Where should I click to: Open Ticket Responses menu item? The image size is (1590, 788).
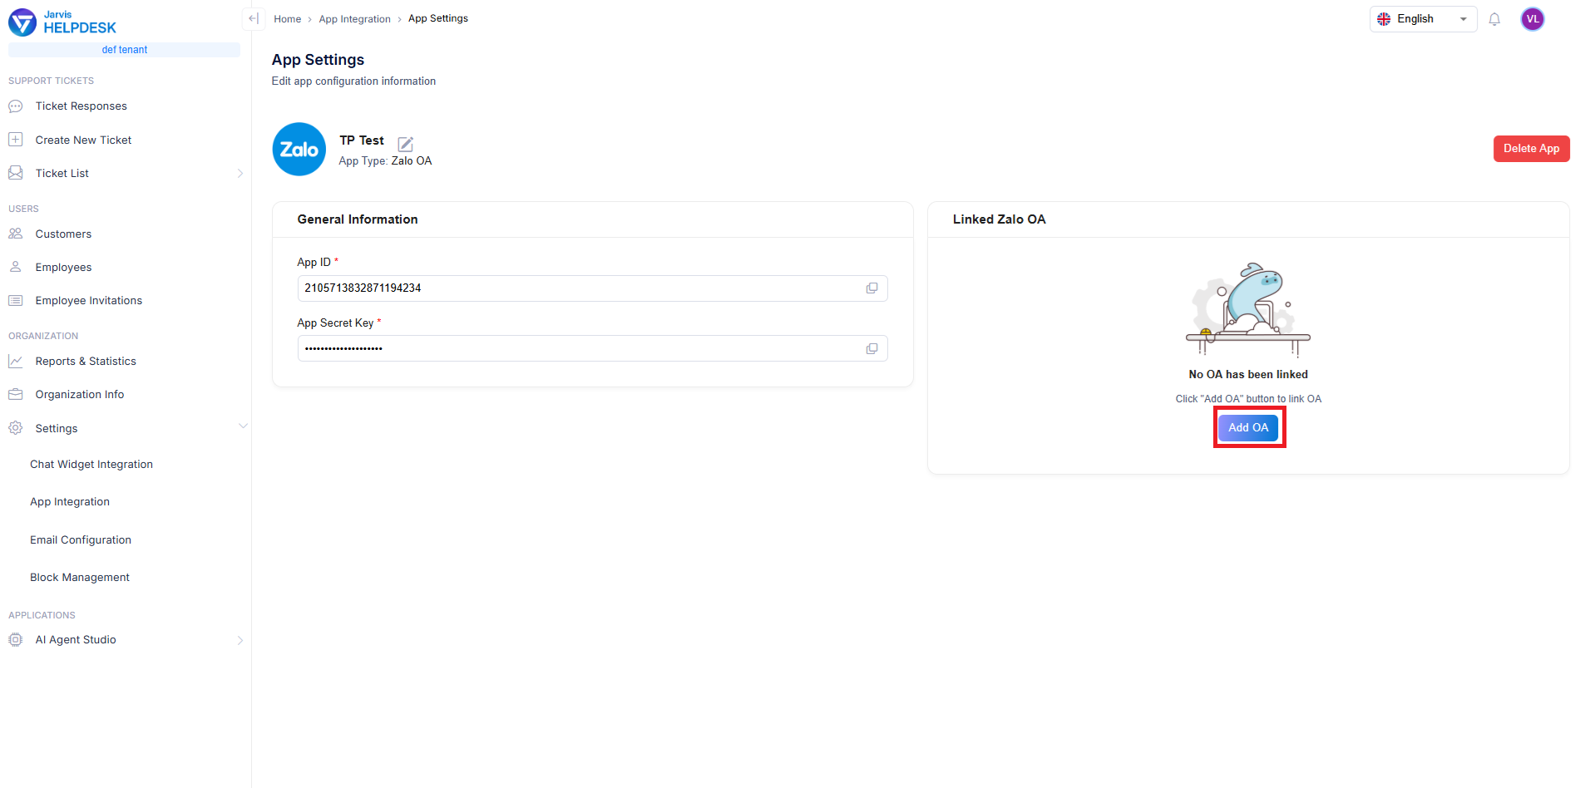click(81, 106)
